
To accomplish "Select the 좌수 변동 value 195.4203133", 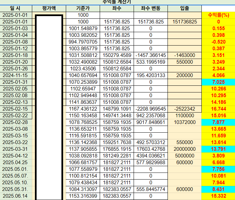I will (x=151, y=75).
